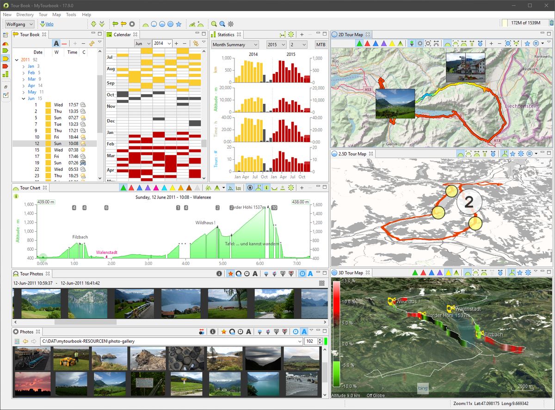Viewport: 555px width, 410px height.
Task: Click the info icon in the Tour Photos toolbar
Action: (220, 274)
